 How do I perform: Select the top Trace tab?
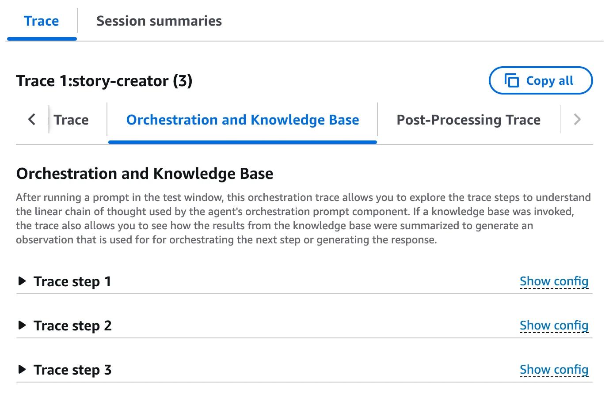[42, 21]
